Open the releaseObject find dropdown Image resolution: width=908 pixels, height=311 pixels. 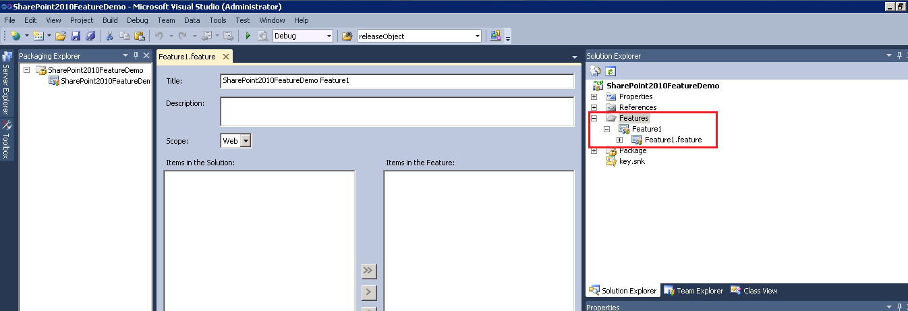pos(478,36)
